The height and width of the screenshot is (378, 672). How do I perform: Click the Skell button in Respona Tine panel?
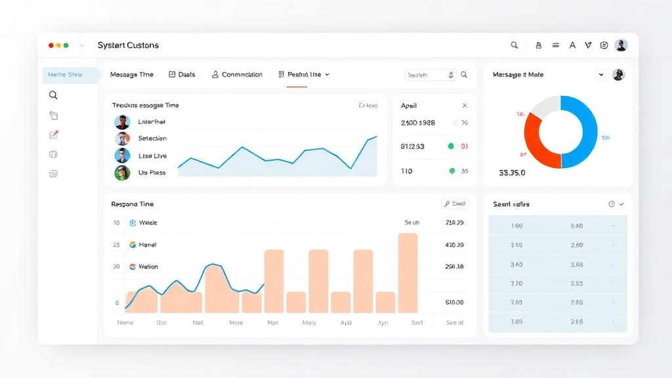455,203
